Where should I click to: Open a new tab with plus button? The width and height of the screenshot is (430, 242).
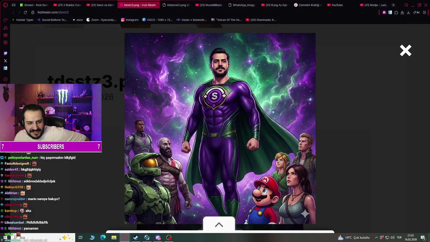click(x=393, y=5)
